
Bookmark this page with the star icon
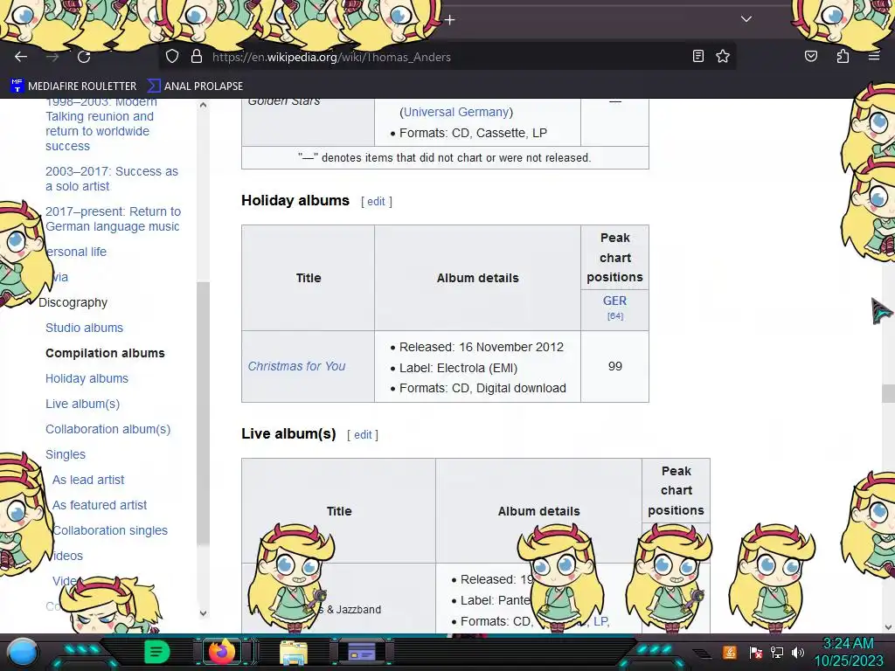723,56
